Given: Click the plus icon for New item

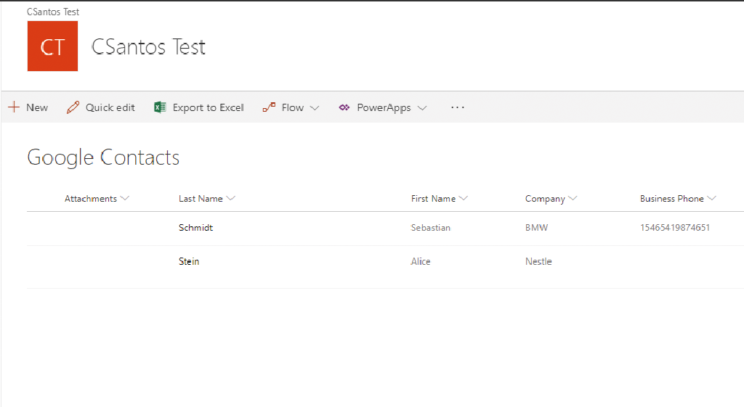Looking at the screenshot, I should click(13, 107).
